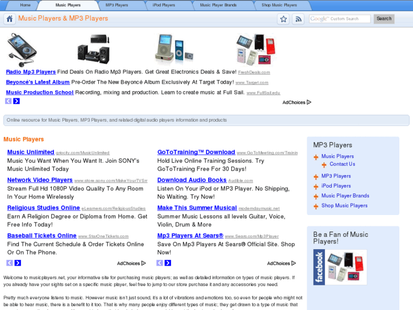Click plus icon beside Contact Us
Screen dimensions: 413x310
pos(324,165)
